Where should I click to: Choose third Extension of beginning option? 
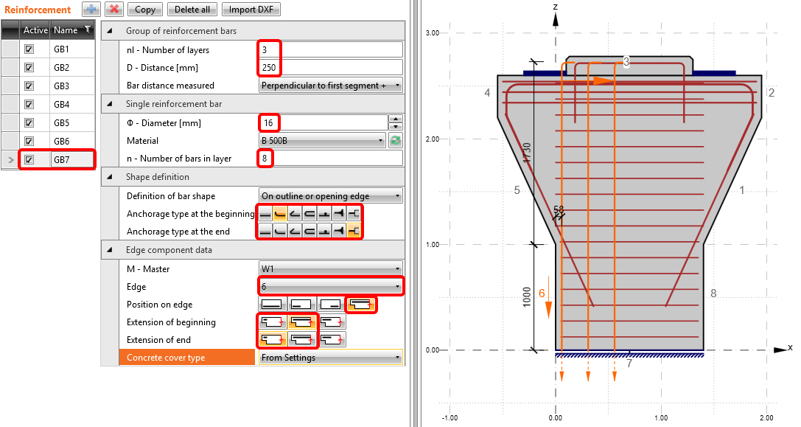(x=332, y=322)
